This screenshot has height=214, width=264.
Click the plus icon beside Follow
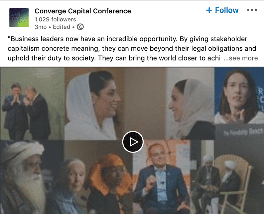tap(209, 10)
